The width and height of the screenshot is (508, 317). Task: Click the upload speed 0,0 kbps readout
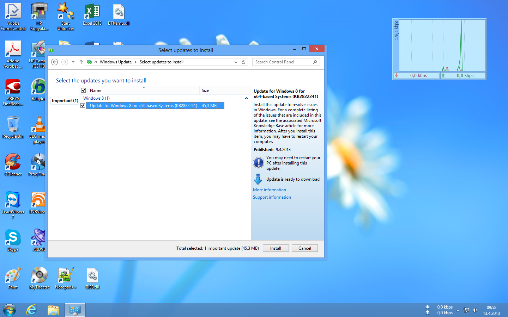click(x=463, y=76)
